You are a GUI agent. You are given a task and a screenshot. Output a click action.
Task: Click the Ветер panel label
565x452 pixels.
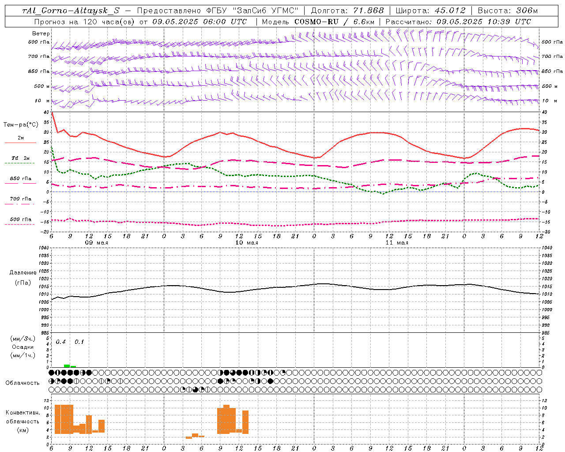(41, 34)
